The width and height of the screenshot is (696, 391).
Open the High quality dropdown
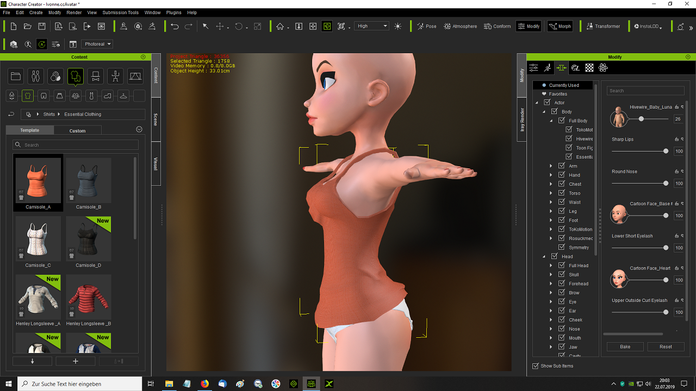[x=372, y=26]
